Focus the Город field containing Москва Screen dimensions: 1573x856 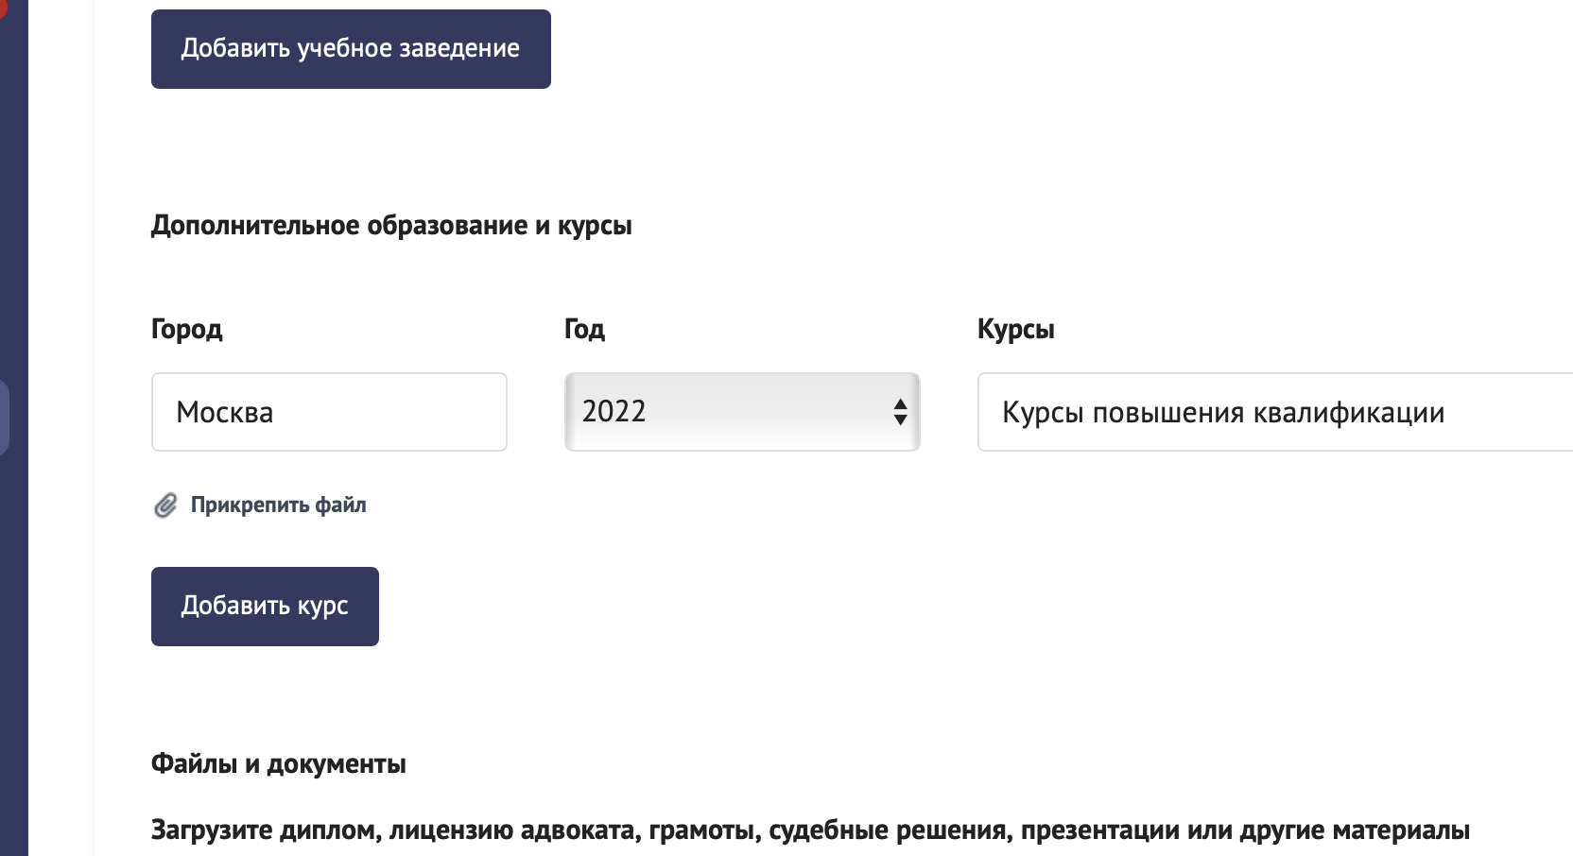[x=329, y=412]
